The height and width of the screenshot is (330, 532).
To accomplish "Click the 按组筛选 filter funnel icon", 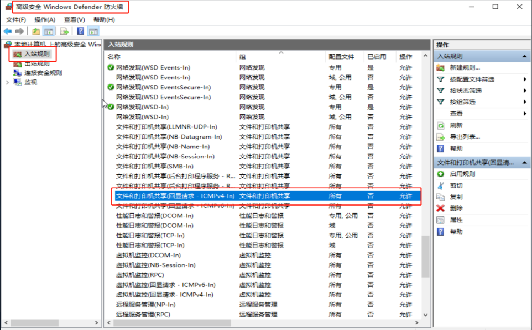I will tap(440, 102).
